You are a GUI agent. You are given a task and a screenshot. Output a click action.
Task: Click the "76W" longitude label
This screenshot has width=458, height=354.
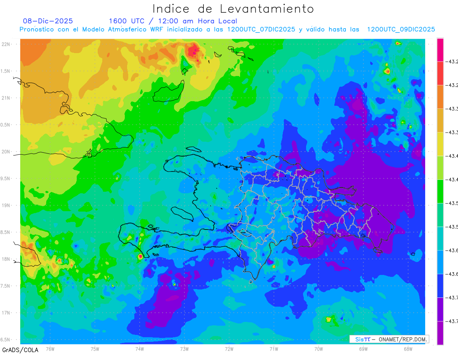(50, 348)
